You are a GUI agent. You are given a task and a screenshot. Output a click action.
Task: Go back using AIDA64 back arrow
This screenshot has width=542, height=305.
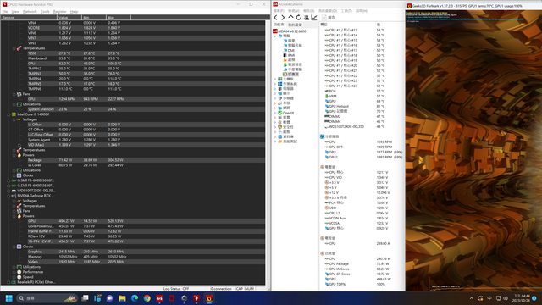coord(275,17)
